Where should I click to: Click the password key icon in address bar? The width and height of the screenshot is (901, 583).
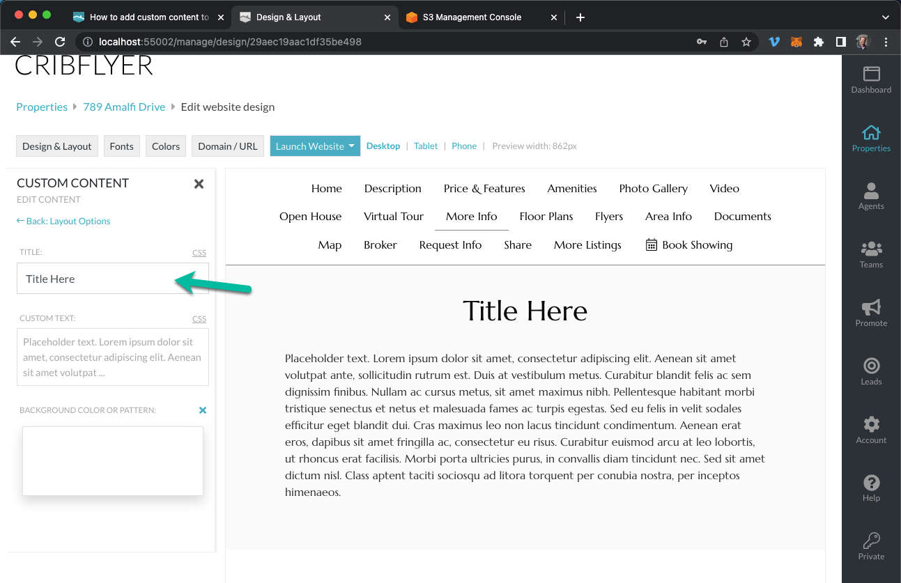702,42
